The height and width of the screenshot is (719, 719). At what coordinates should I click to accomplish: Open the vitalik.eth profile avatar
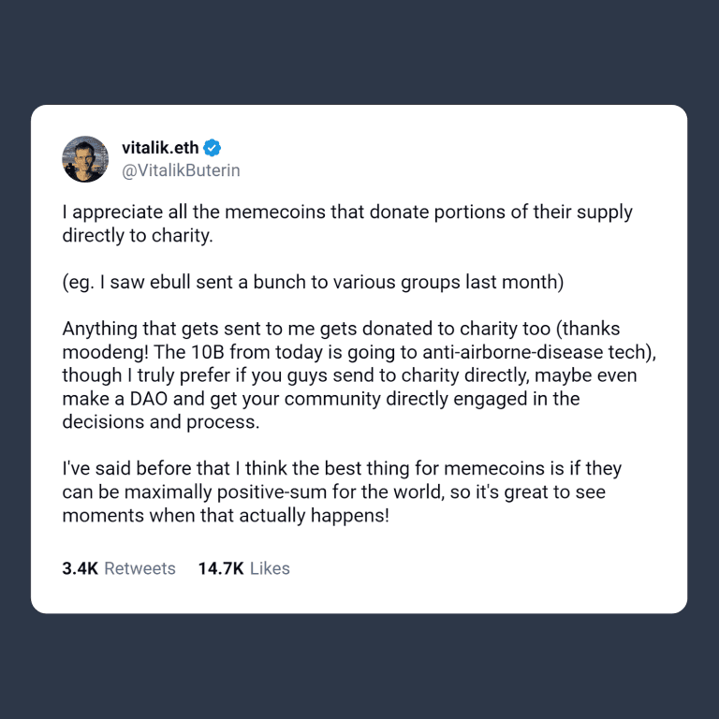tap(85, 159)
